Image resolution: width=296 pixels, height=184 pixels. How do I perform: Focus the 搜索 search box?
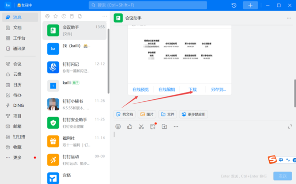click(x=148, y=5)
